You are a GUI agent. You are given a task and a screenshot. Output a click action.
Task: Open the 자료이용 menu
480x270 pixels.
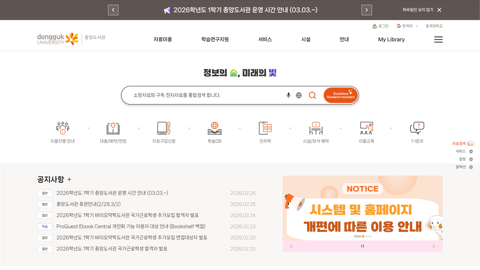pos(163,39)
